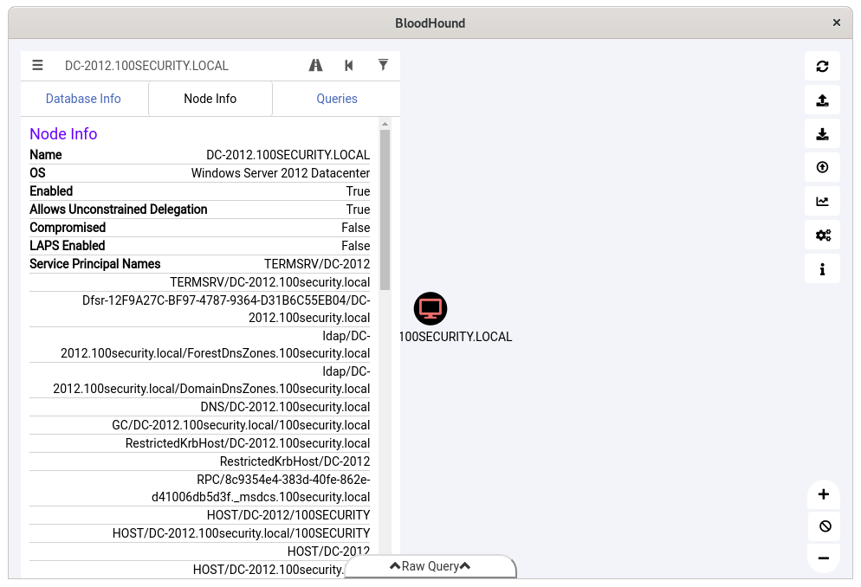Close the BloodHound window
Image resolution: width=861 pixels, height=587 pixels.
point(836,23)
